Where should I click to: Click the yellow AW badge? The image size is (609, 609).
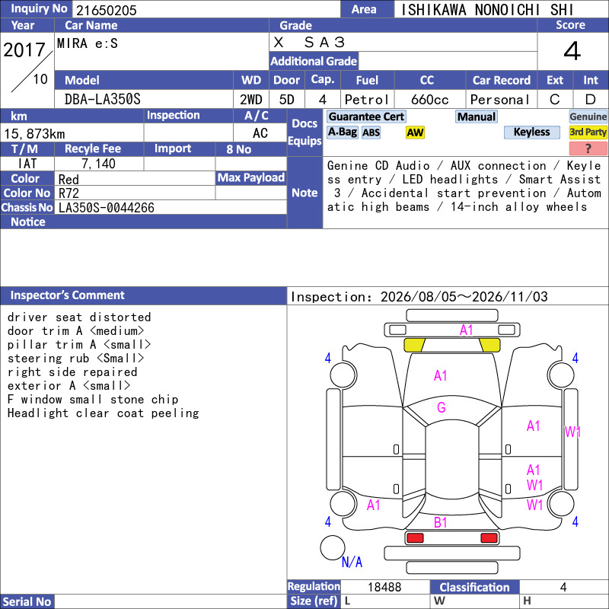pyautogui.click(x=415, y=132)
